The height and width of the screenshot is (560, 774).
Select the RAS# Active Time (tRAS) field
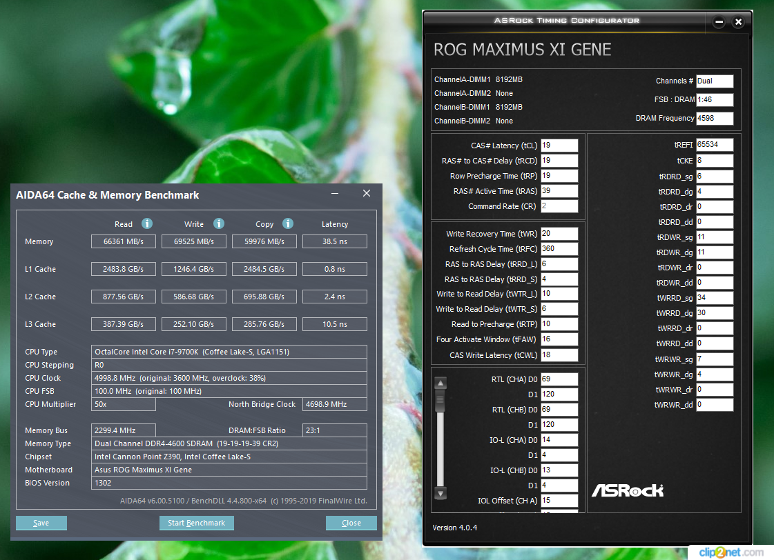559,191
